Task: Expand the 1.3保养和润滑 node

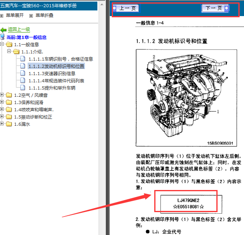Action: [2, 102]
